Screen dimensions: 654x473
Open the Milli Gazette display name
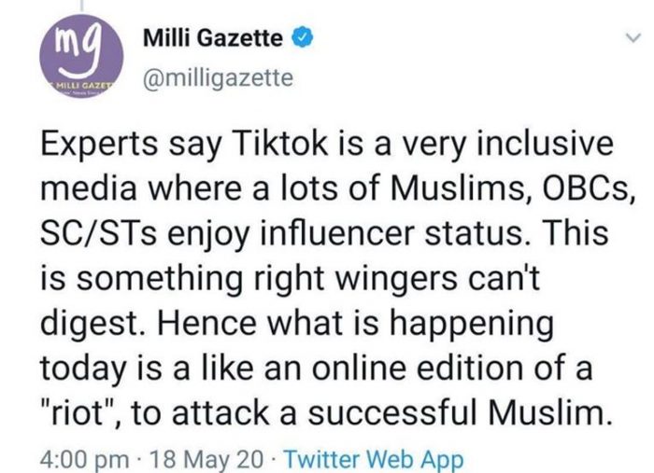click(213, 38)
